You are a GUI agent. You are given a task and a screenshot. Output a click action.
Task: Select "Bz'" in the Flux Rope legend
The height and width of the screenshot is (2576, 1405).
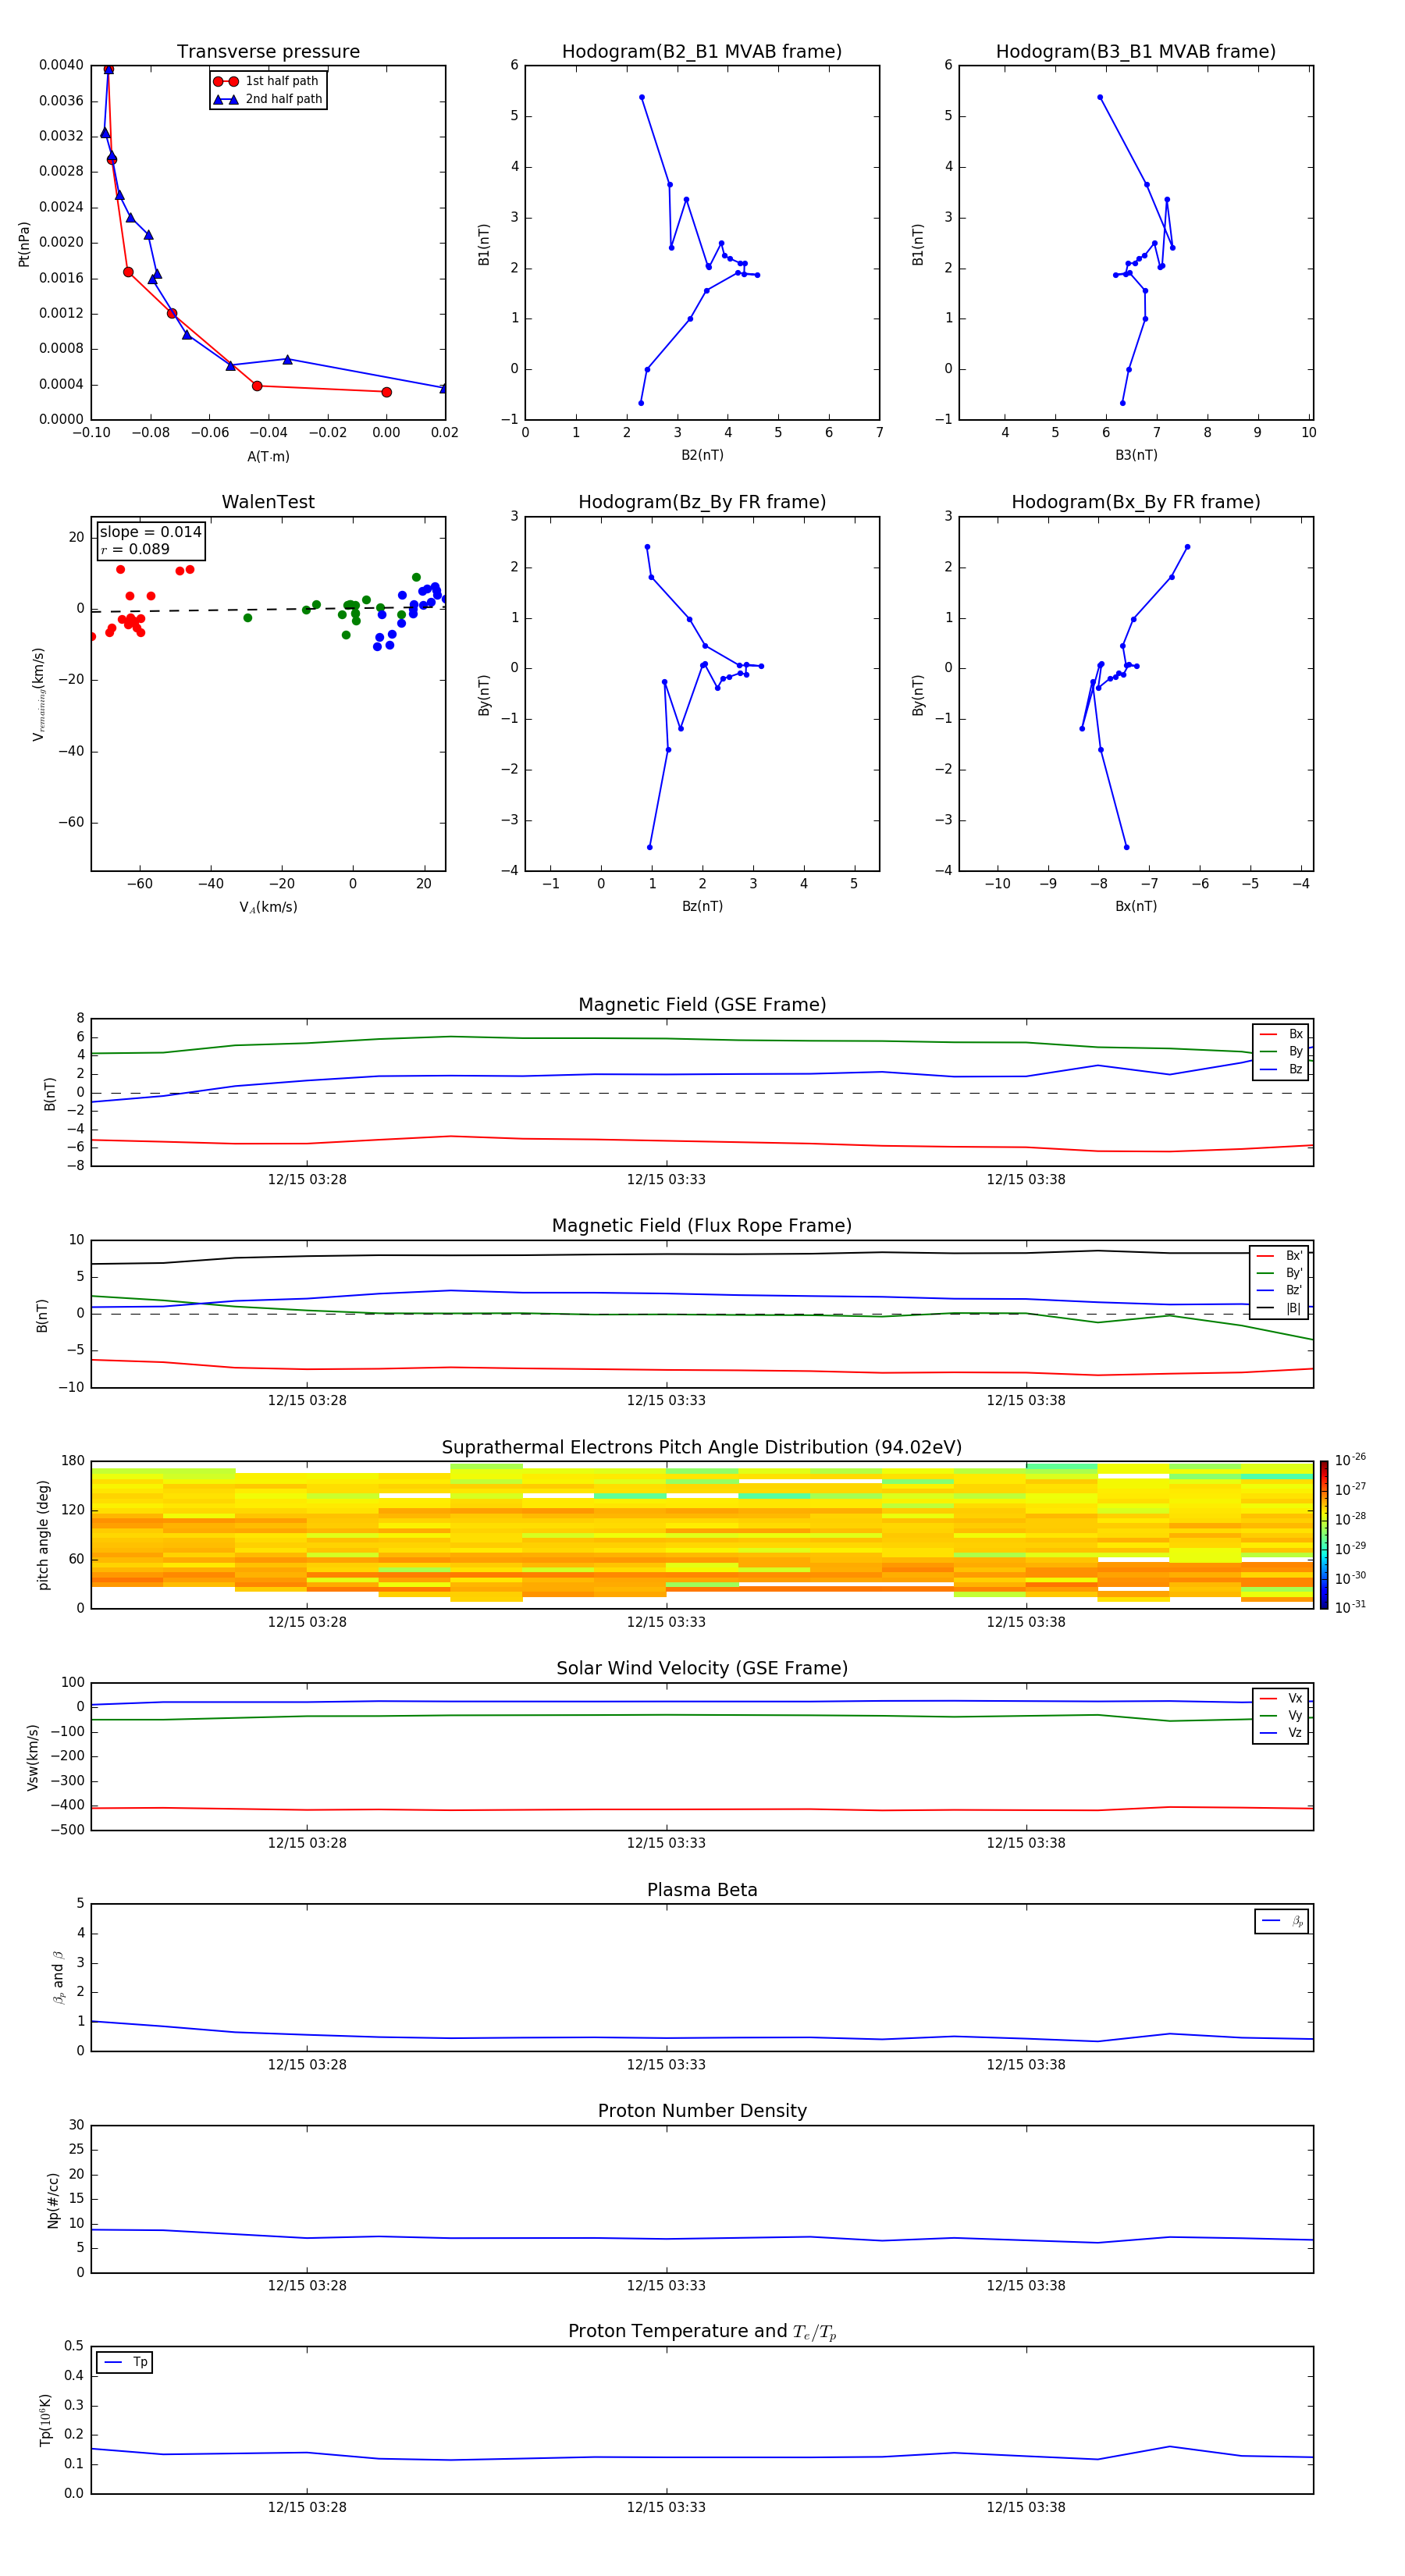(x=1280, y=1290)
